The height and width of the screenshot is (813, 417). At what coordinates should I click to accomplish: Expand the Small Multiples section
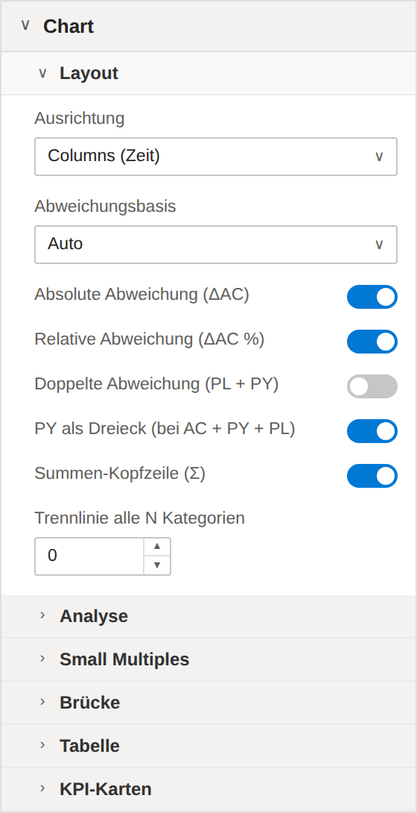tap(208, 659)
